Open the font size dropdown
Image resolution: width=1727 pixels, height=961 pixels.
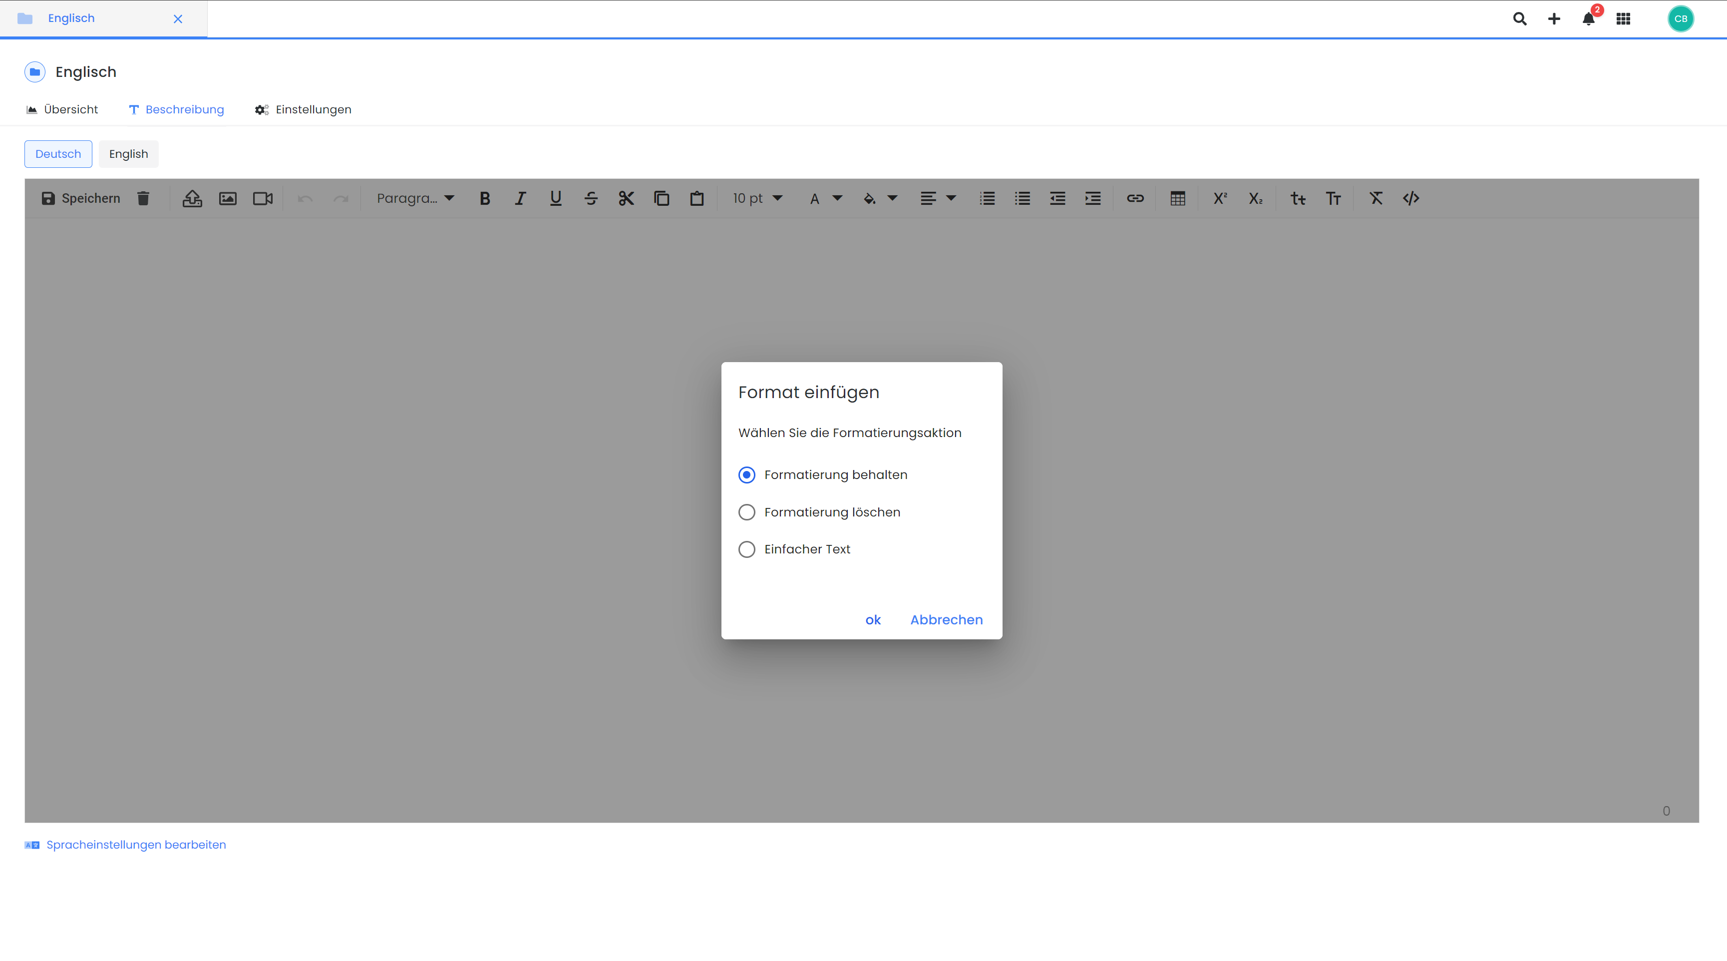(x=757, y=198)
